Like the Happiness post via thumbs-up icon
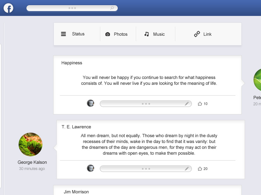 pyautogui.click(x=200, y=104)
